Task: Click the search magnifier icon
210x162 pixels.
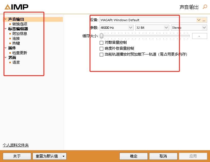Action: tap(205, 7)
